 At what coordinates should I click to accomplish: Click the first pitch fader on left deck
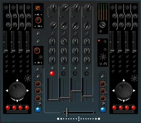pos(6,51)
